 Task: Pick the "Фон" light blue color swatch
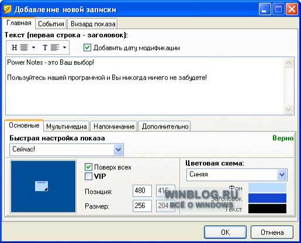tap(267, 188)
